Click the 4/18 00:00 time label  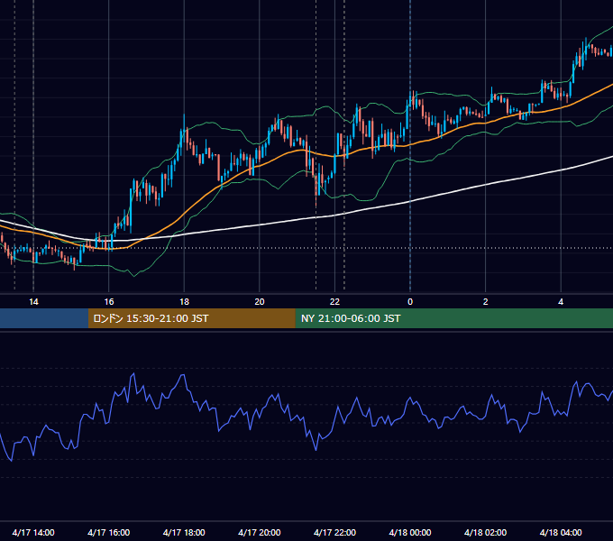pyautogui.click(x=410, y=532)
